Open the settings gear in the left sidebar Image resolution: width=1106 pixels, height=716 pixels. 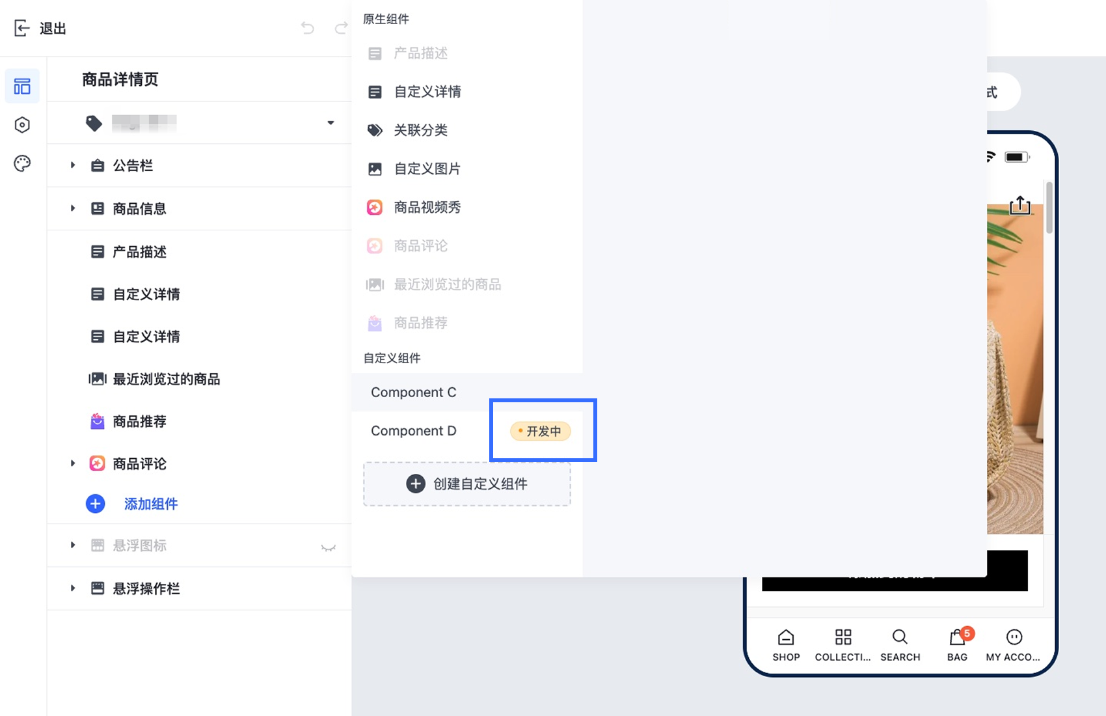click(x=22, y=124)
